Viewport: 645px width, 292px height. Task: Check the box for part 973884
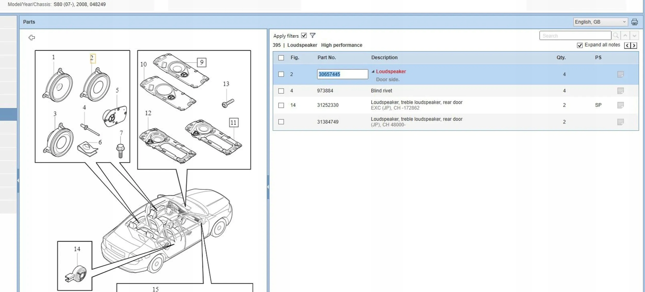point(281,91)
